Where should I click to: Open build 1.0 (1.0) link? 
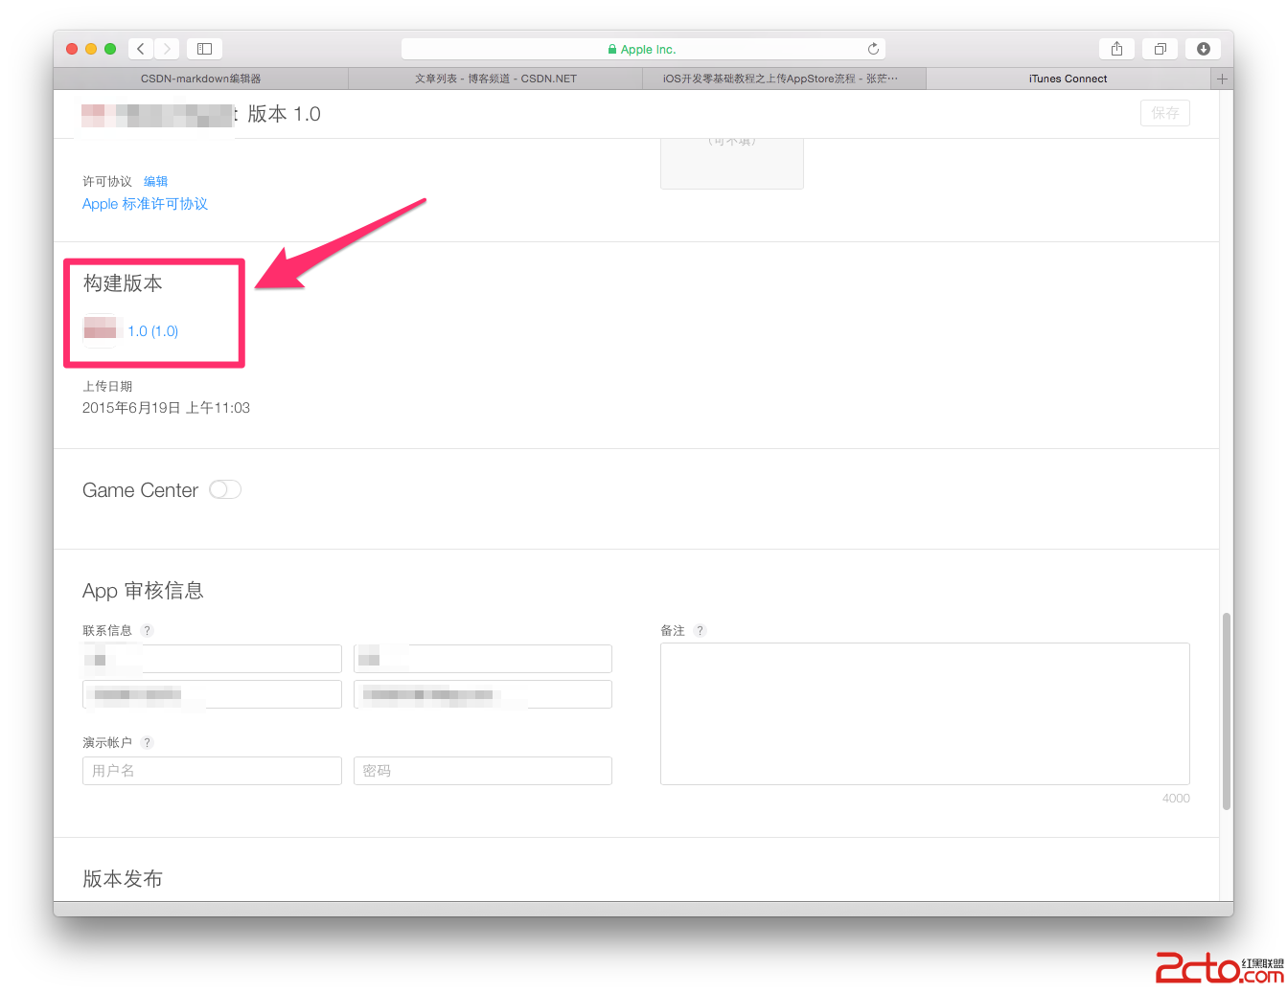point(153,331)
